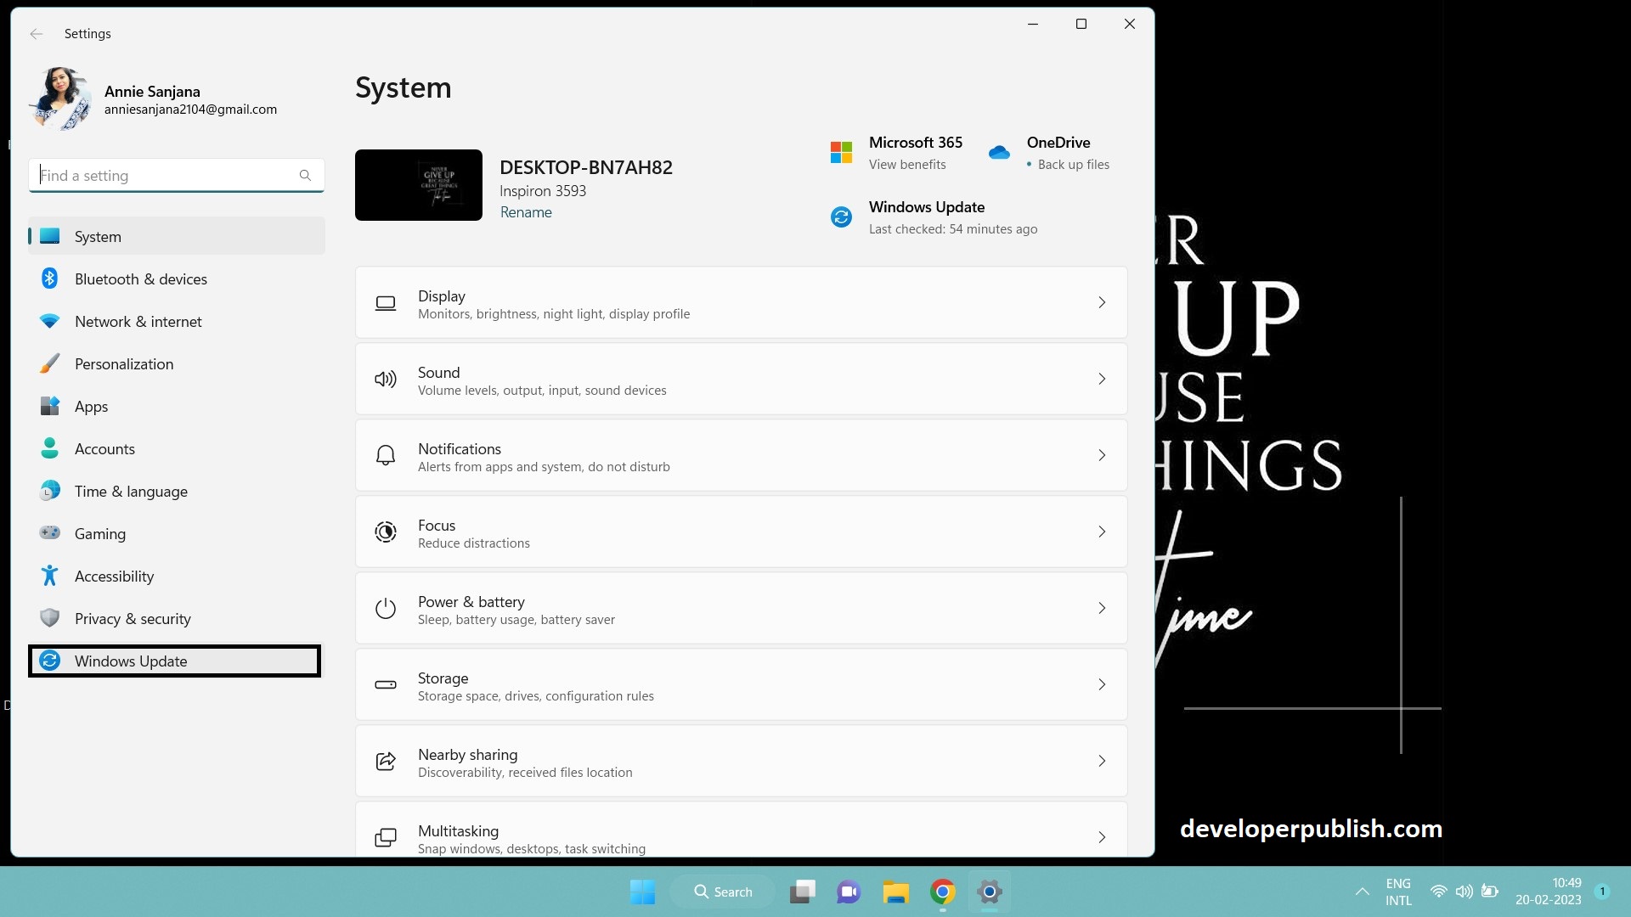Click the OneDrive cloud icon

(999, 151)
